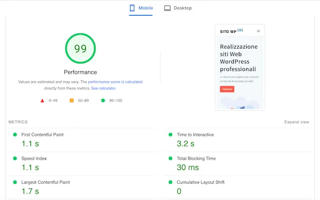Open the performance score is calculated link

coord(115,82)
